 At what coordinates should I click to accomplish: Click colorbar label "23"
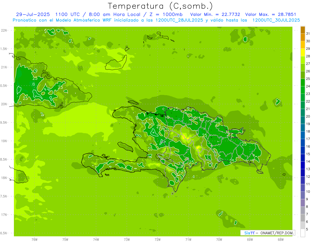[308, 94]
